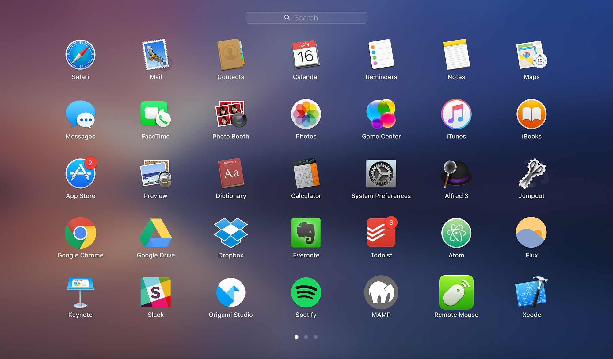The height and width of the screenshot is (359, 613).
Task: Open the Jumpcut app
Action: [x=531, y=173]
